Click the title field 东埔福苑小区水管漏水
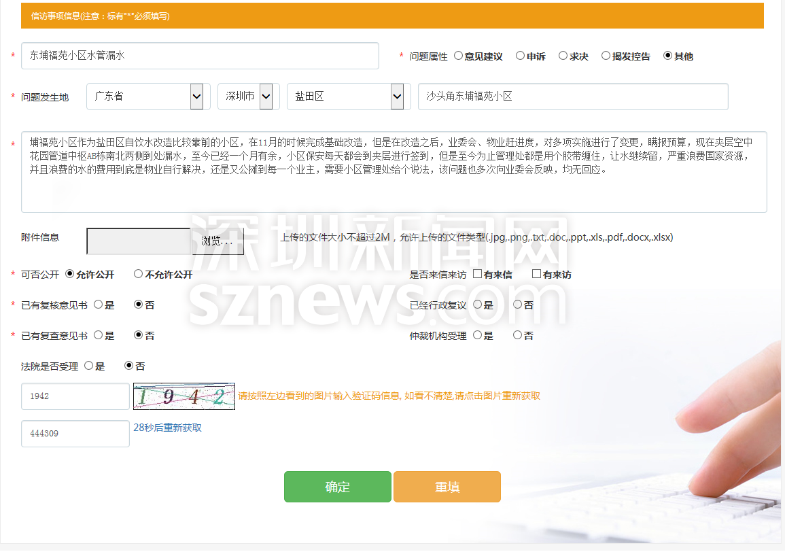 pyautogui.click(x=200, y=56)
